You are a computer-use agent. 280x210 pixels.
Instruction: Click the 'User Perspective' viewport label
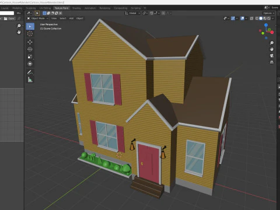point(49,24)
